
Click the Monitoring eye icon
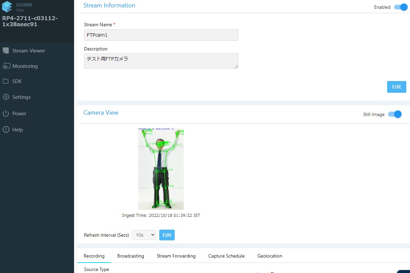point(6,66)
